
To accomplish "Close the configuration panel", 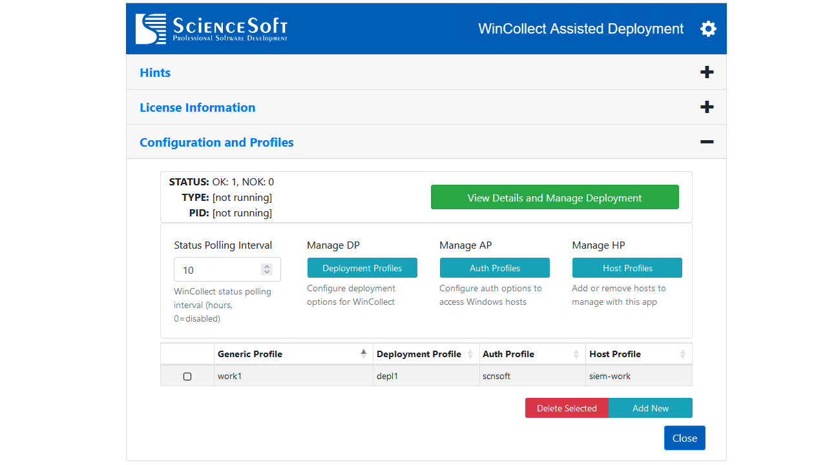I will click(684, 437).
